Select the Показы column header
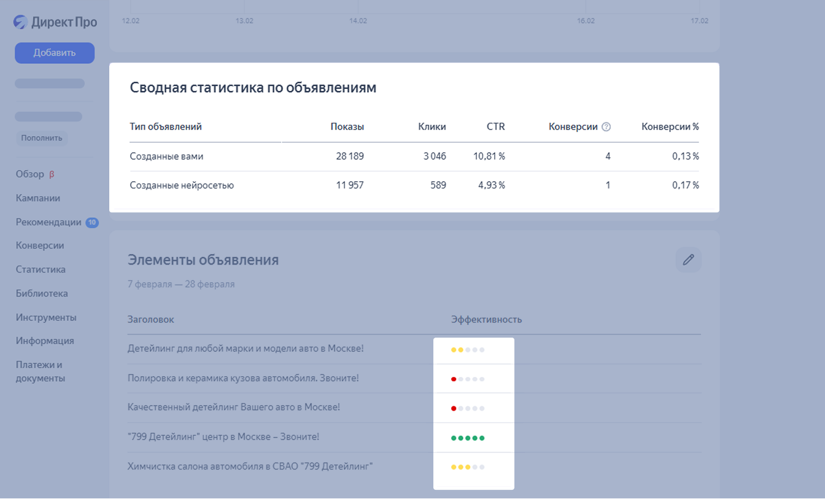Image resolution: width=825 pixels, height=499 pixels. [x=347, y=127]
